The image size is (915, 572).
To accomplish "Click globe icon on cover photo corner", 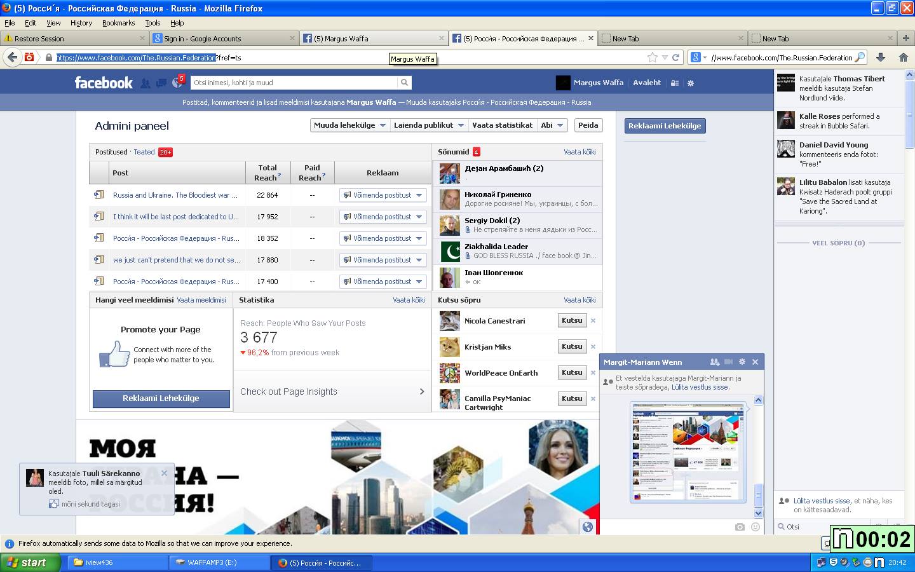I will (x=588, y=526).
